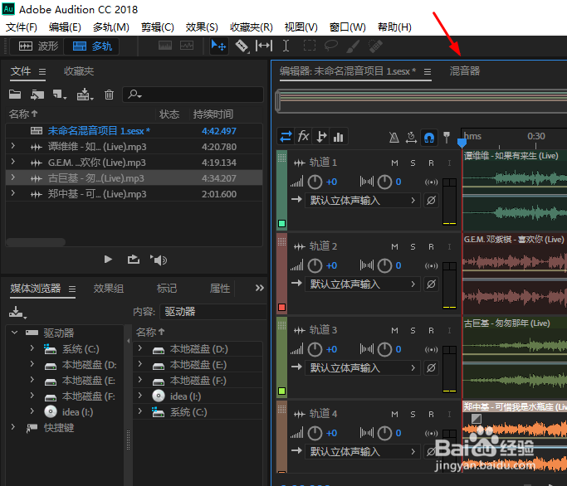
Task: Click the volume knob of 轨道 3
Action: (315, 349)
